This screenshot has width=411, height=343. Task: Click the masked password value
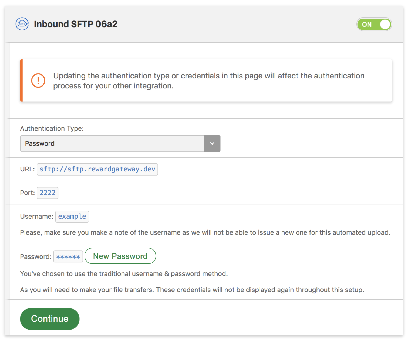tap(68, 256)
